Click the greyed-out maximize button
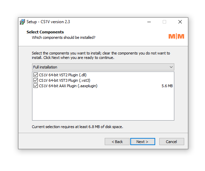The image size is (205, 171). coord(164,22)
